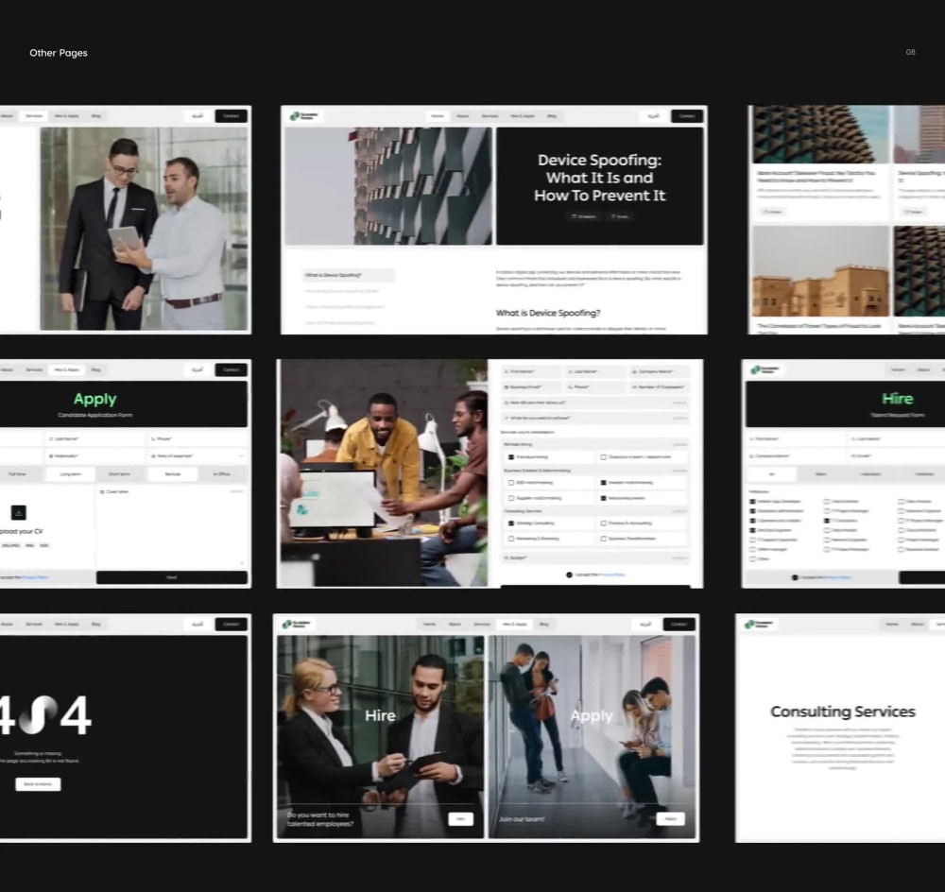Image resolution: width=945 pixels, height=892 pixels.
Task: Click the read-time tag under Device Spoofing title
Action: point(620,216)
